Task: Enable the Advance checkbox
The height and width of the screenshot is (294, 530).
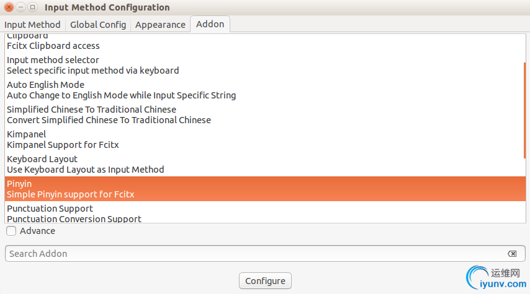Action: (x=11, y=231)
